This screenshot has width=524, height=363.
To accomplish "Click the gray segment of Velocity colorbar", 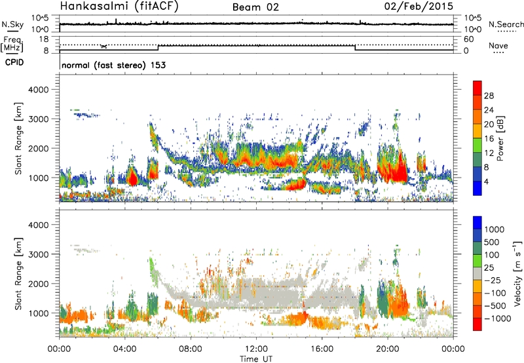I will pos(477,273).
